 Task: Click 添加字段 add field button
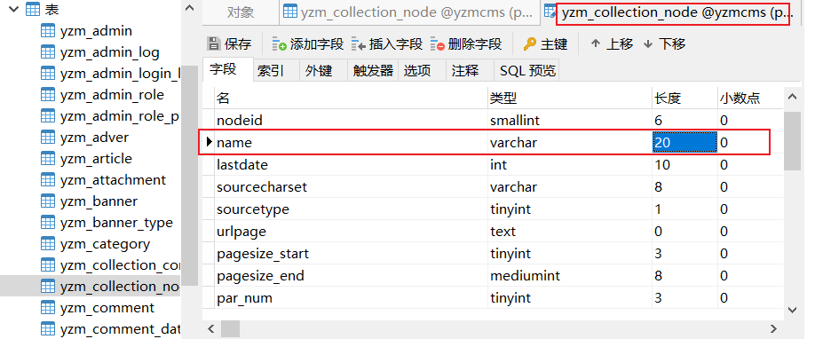[x=308, y=44]
